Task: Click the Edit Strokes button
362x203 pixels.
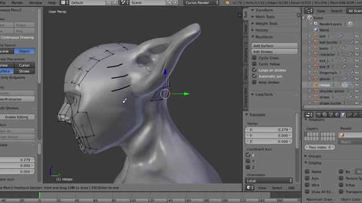Action: click(x=274, y=52)
